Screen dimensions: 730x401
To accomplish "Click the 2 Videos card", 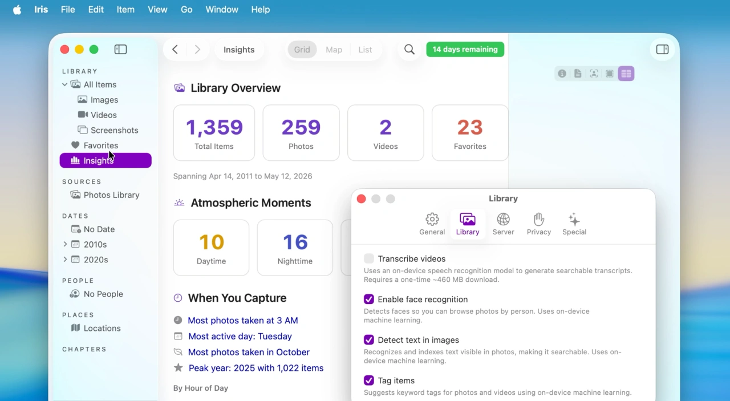I will coord(386,133).
